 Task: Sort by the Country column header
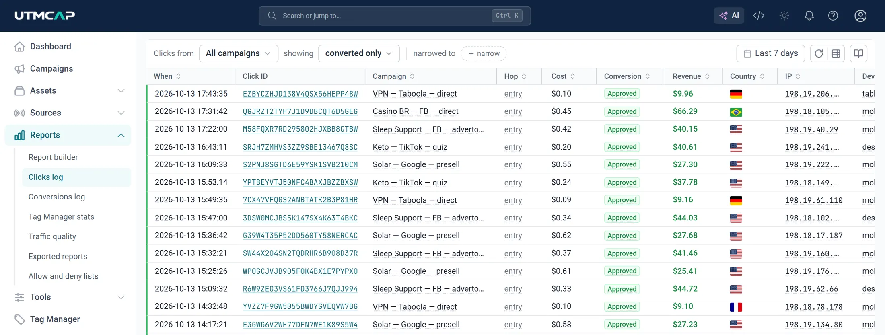tap(747, 76)
